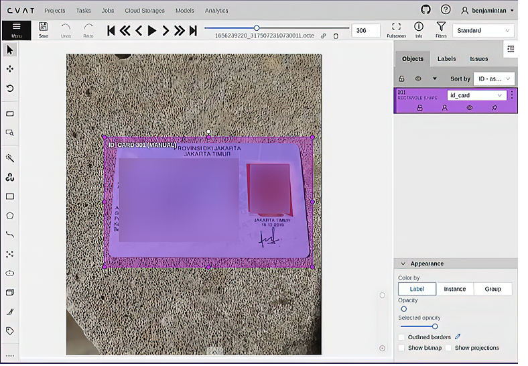Open the Projects page
The width and height of the screenshot is (528, 366).
click(x=55, y=11)
